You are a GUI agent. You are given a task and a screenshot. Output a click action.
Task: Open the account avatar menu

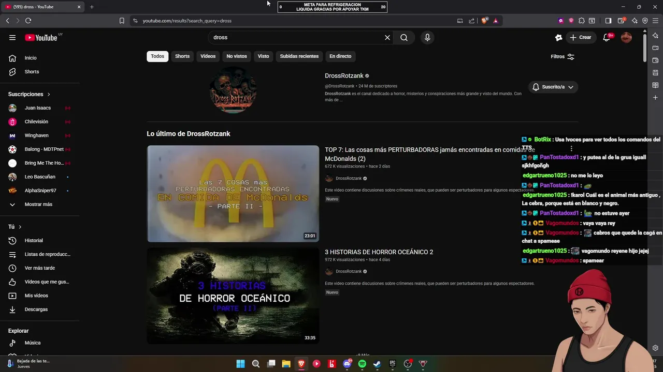tap(626, 37)
